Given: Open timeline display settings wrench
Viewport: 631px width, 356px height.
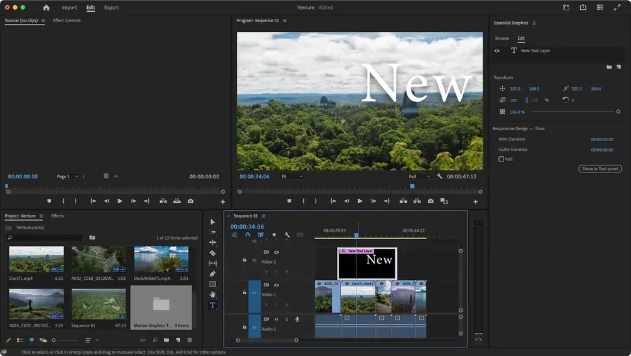Looking at the screenshot, I should [x=287, y=235].
